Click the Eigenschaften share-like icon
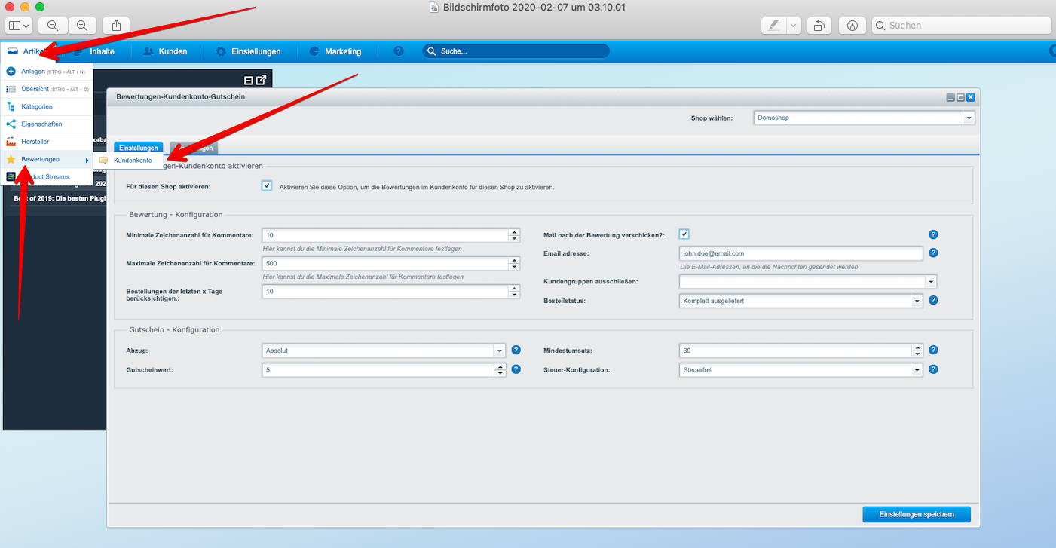 (11, 124)
